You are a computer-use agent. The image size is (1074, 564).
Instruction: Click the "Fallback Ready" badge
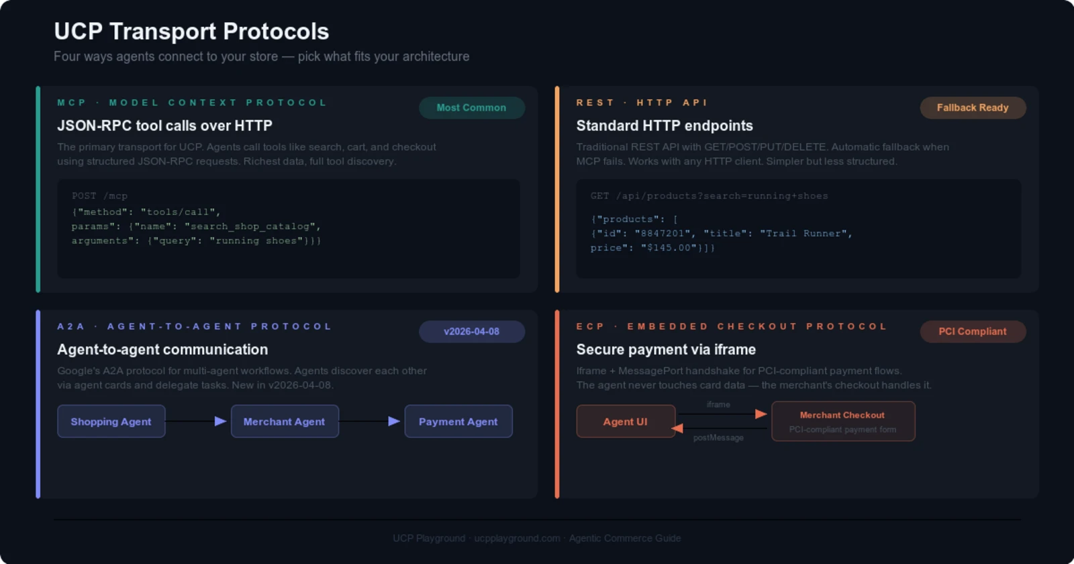tap(973, 107)
